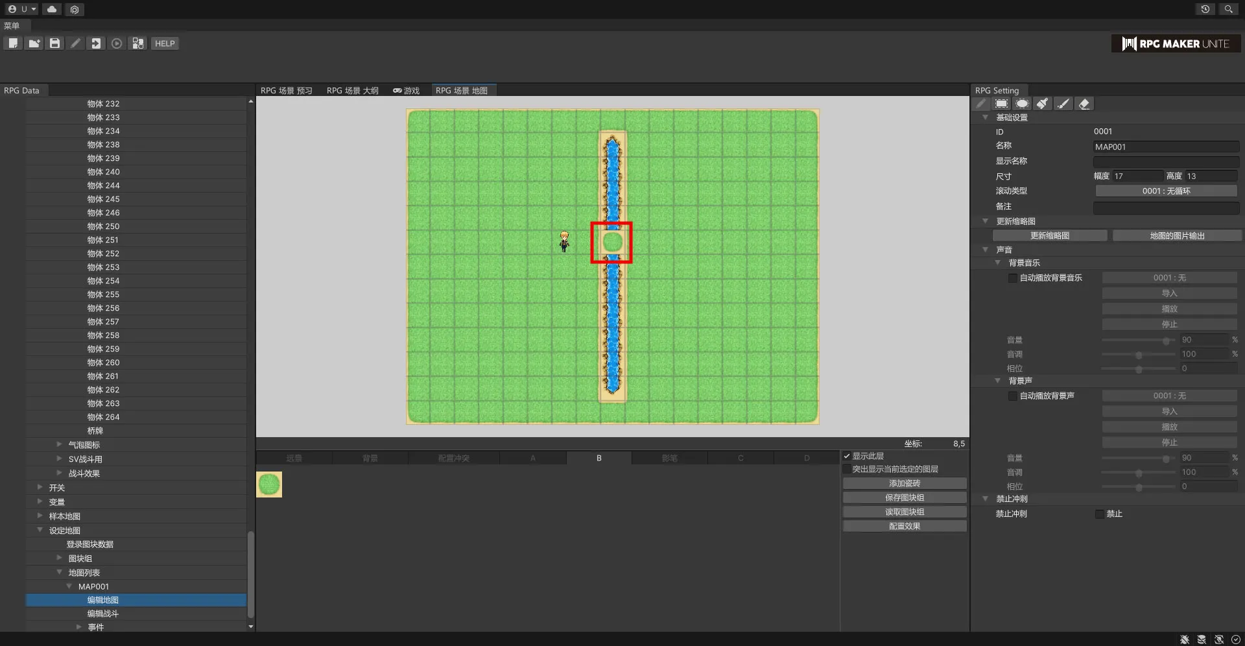The height and width of the screenshot is (646, 1245).
Task: Select the rectangle selection tool
Action: (1002, 104)
